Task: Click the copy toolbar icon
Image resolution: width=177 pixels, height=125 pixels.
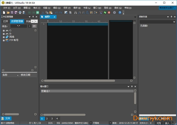Action: [47, 12]
